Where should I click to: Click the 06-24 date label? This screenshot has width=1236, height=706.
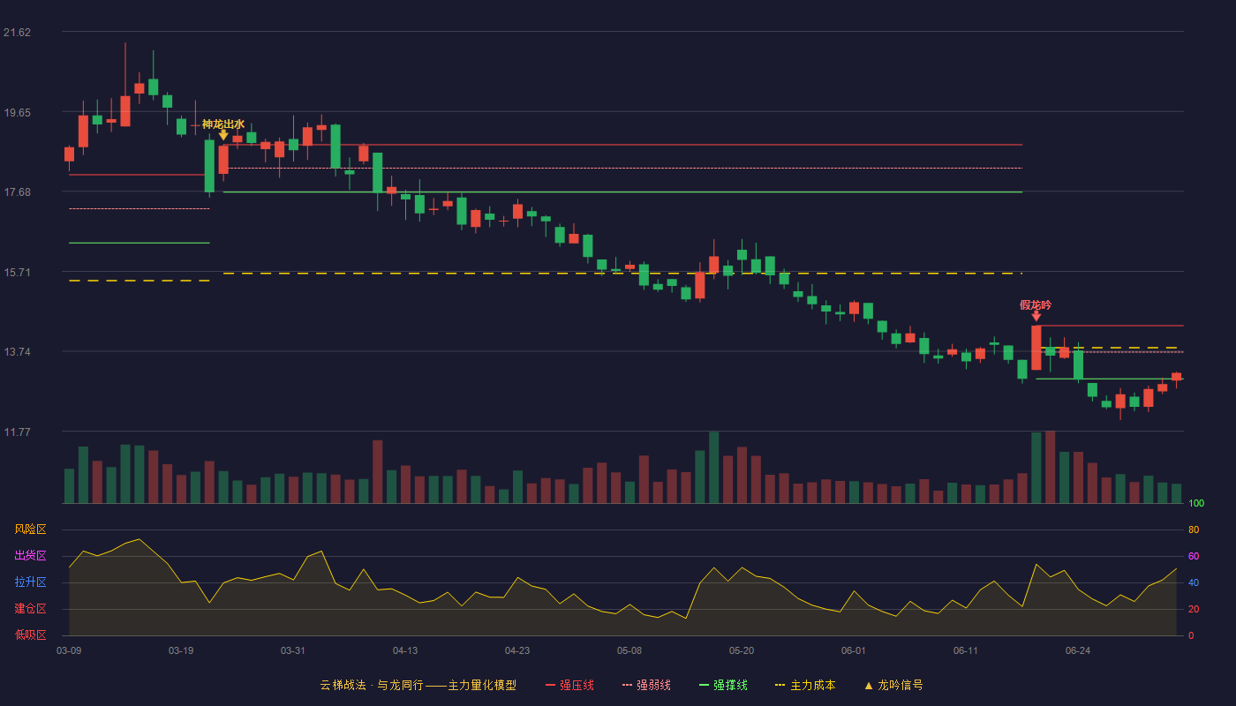(x=1078, y=650)
